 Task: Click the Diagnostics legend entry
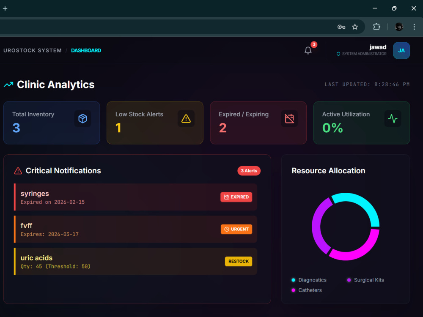pos(309,280)
